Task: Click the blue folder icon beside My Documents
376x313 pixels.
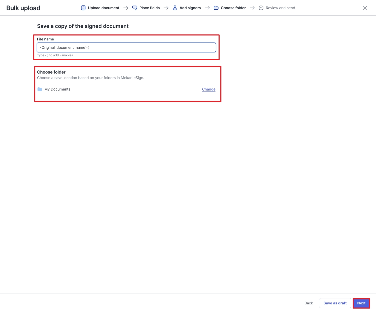Action: click(x=40, y=89)
